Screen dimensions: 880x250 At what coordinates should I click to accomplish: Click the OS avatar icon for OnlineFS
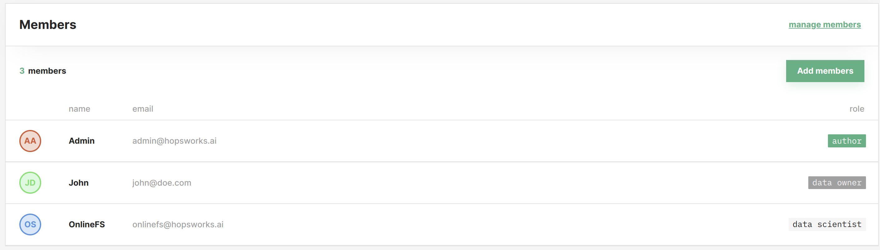[x=30, y=225]
